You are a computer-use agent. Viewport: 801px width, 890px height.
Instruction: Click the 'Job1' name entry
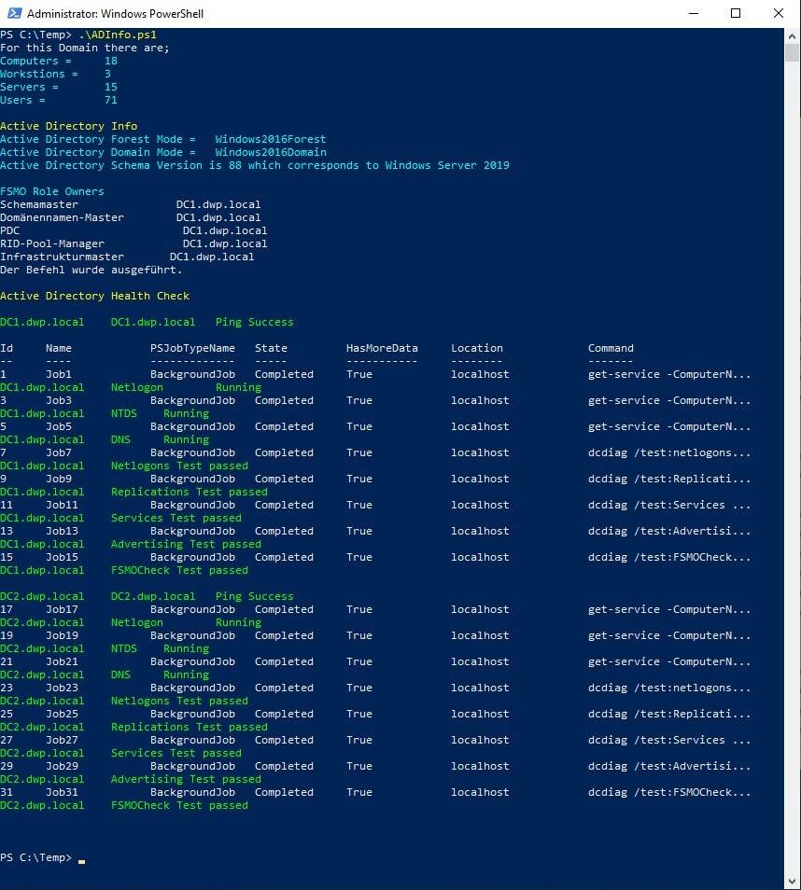[x=59, y=374]
